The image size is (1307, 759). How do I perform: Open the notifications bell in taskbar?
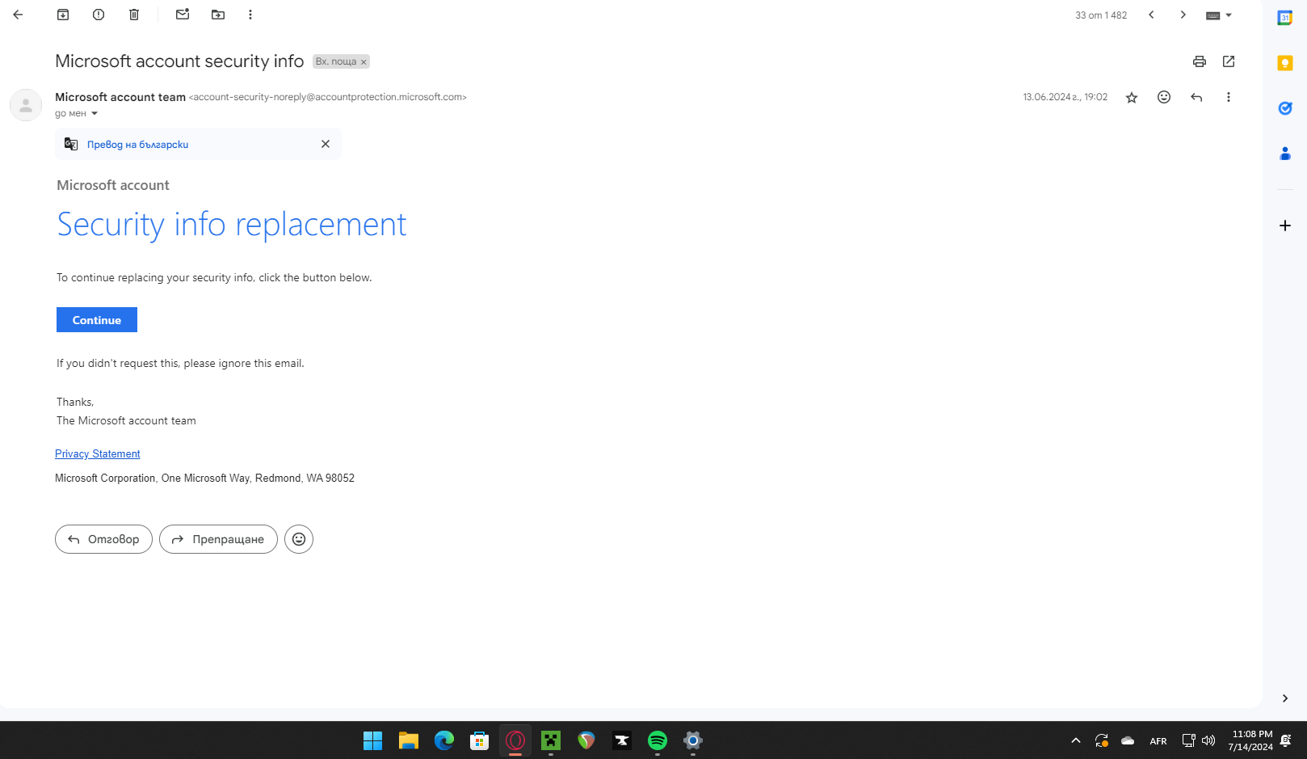click(1286, 740)
